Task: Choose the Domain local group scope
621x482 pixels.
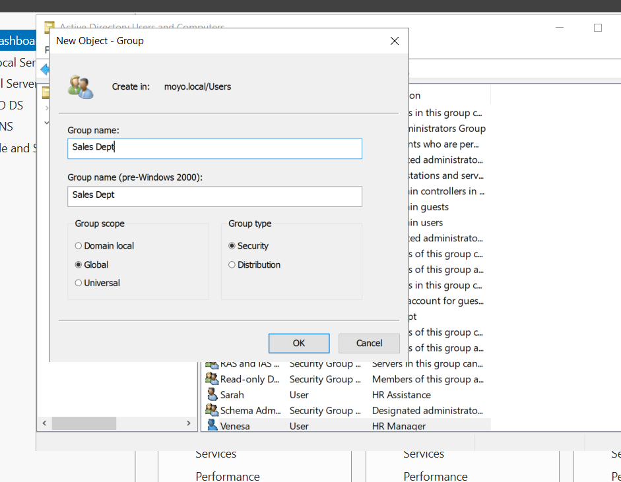Action: [x=79, y=246]
